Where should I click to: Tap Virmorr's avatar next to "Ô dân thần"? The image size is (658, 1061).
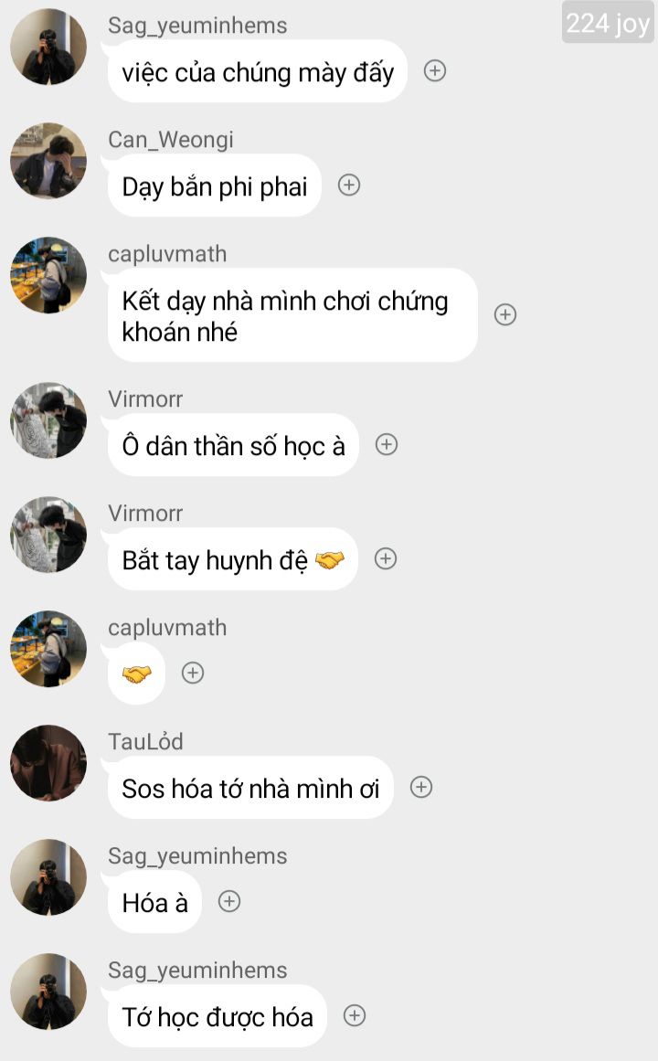(x=48, y=421)
